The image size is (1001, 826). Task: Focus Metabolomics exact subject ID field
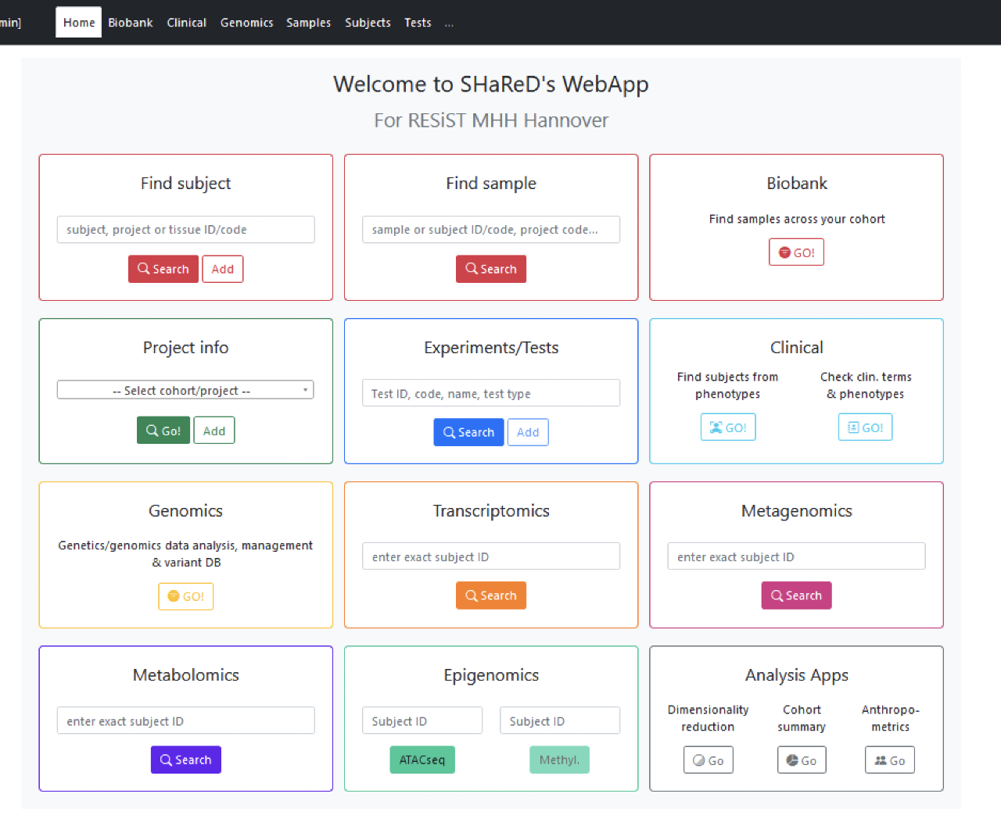click(x=186, y=721)
